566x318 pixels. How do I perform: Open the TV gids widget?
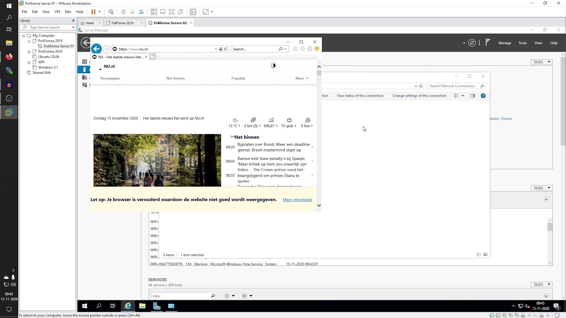click(289, 123)
